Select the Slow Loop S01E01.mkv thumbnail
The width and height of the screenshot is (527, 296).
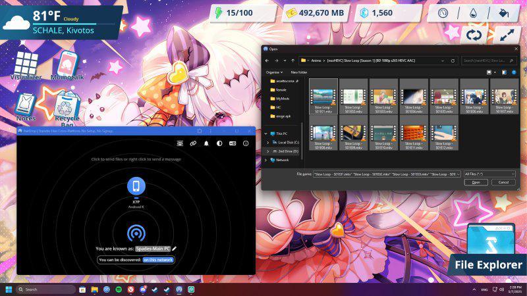coord(323,97)
